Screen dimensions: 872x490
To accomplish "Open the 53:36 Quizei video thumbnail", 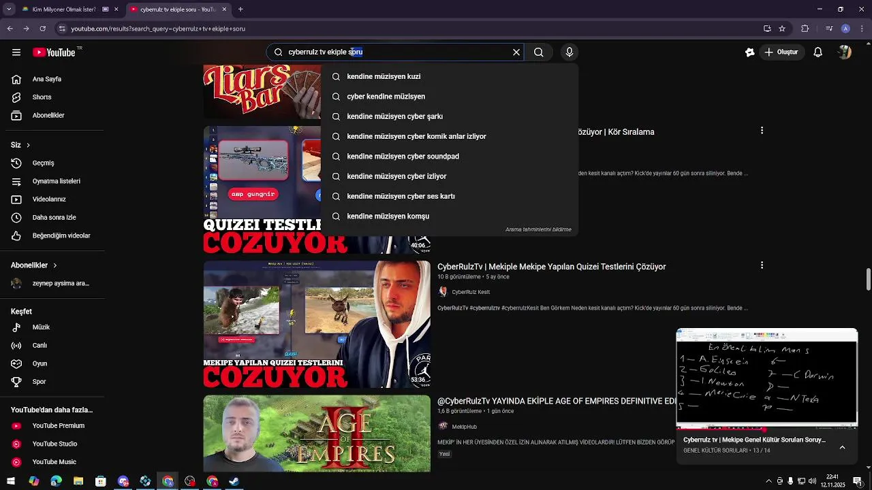I will point(317,325).
